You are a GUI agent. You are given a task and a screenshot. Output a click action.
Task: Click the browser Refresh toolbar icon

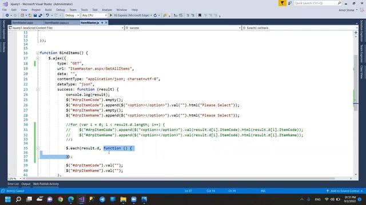155,15
